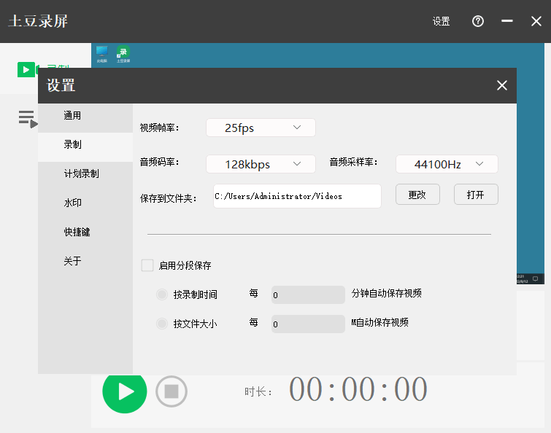Click the 土豆录屏 desktop icon in preview

click(123, 55)
